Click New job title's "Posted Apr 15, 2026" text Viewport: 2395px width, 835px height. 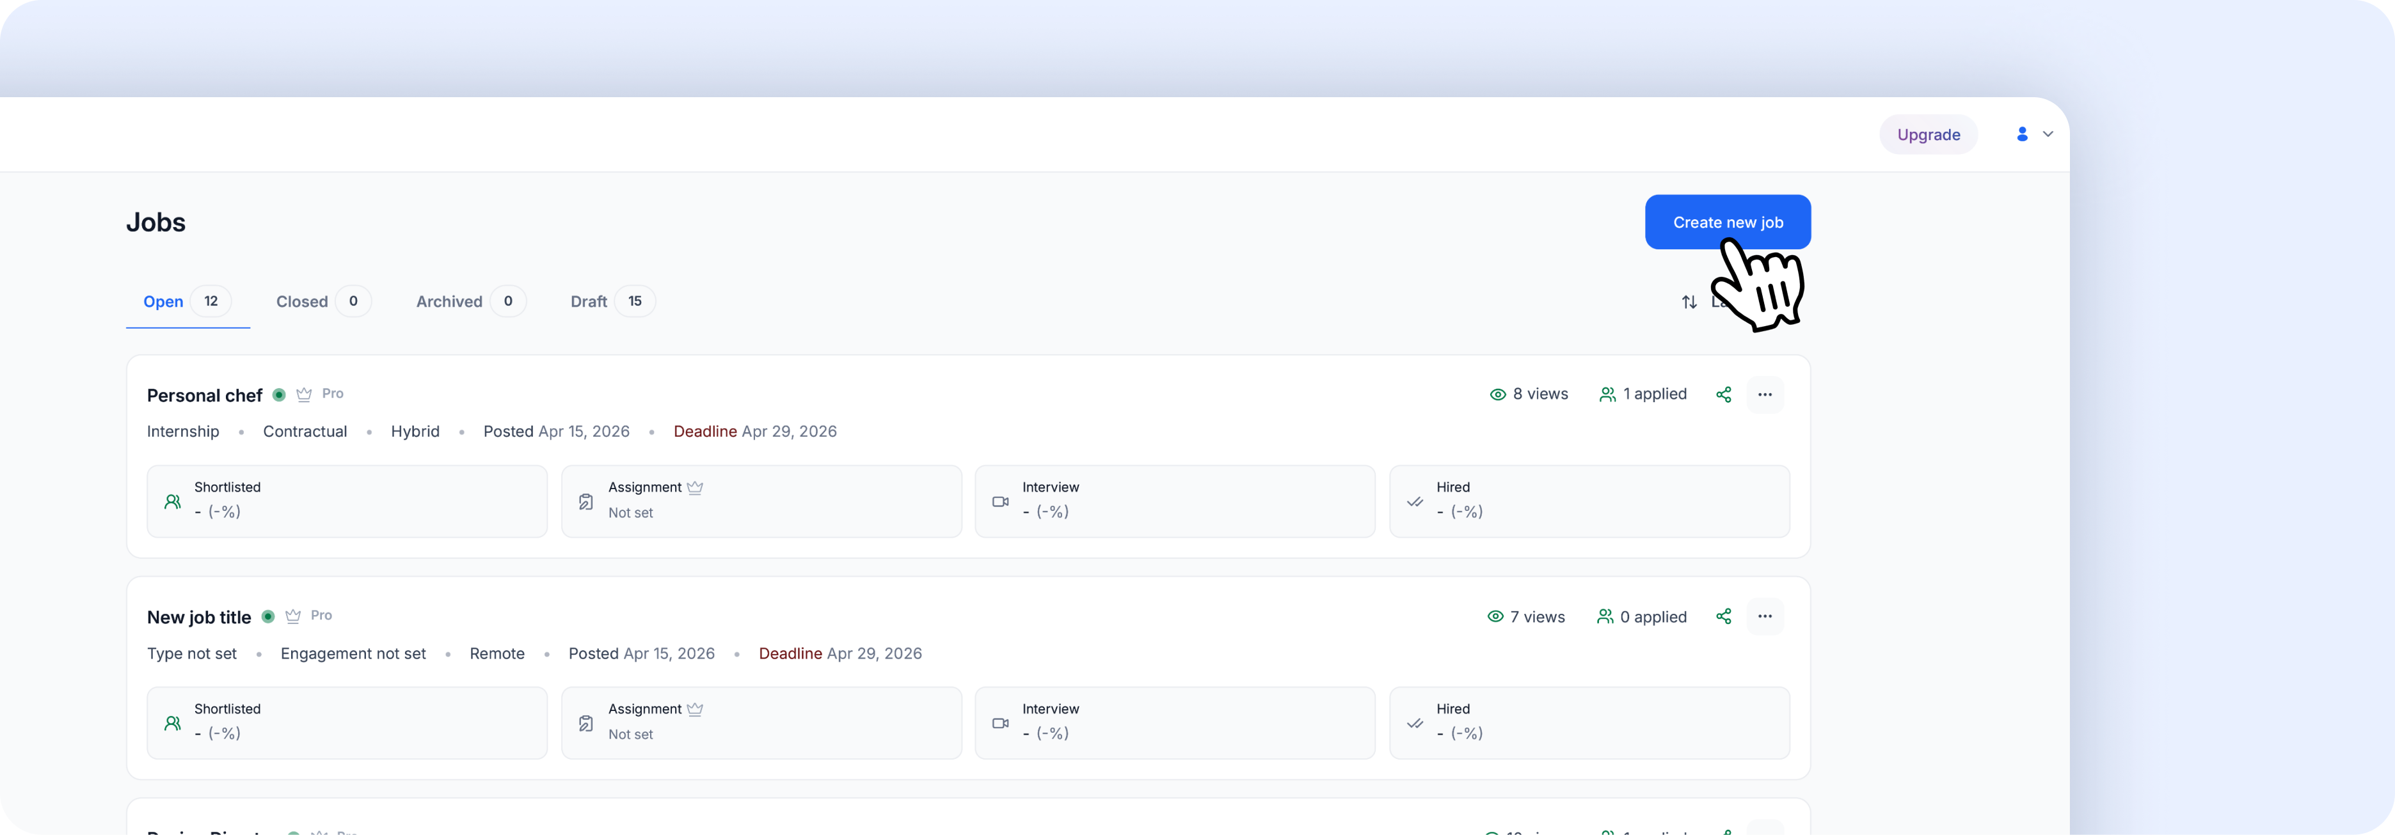642,654
